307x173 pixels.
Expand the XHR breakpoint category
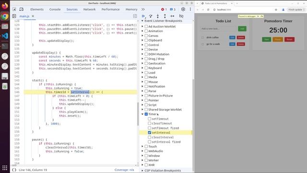142,165
